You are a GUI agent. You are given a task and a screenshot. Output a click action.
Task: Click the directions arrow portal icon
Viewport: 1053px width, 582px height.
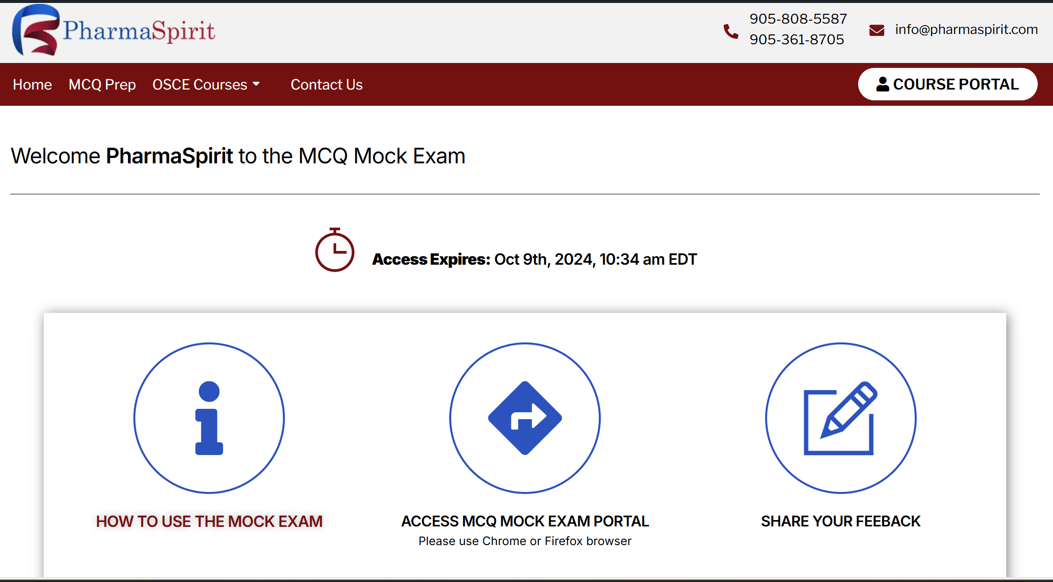coord(525,418)
